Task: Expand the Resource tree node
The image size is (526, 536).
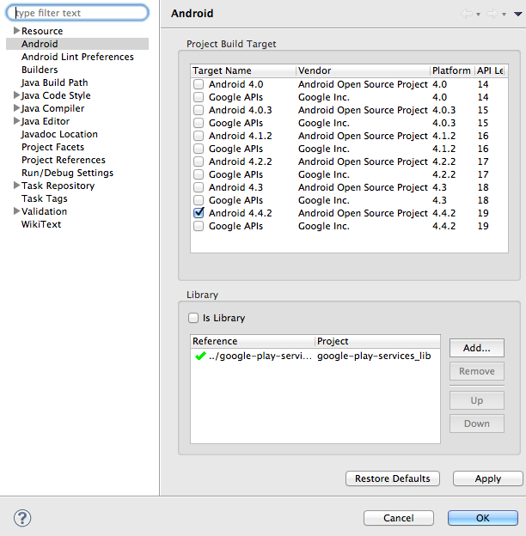Action: coord(16,31)
